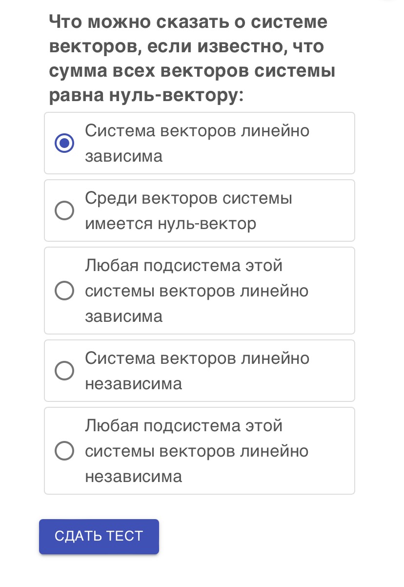Viewport: 404px width, 587px height.
Task: Click the question heading about сумма всех векторов
Action: [x=192, y=59]
